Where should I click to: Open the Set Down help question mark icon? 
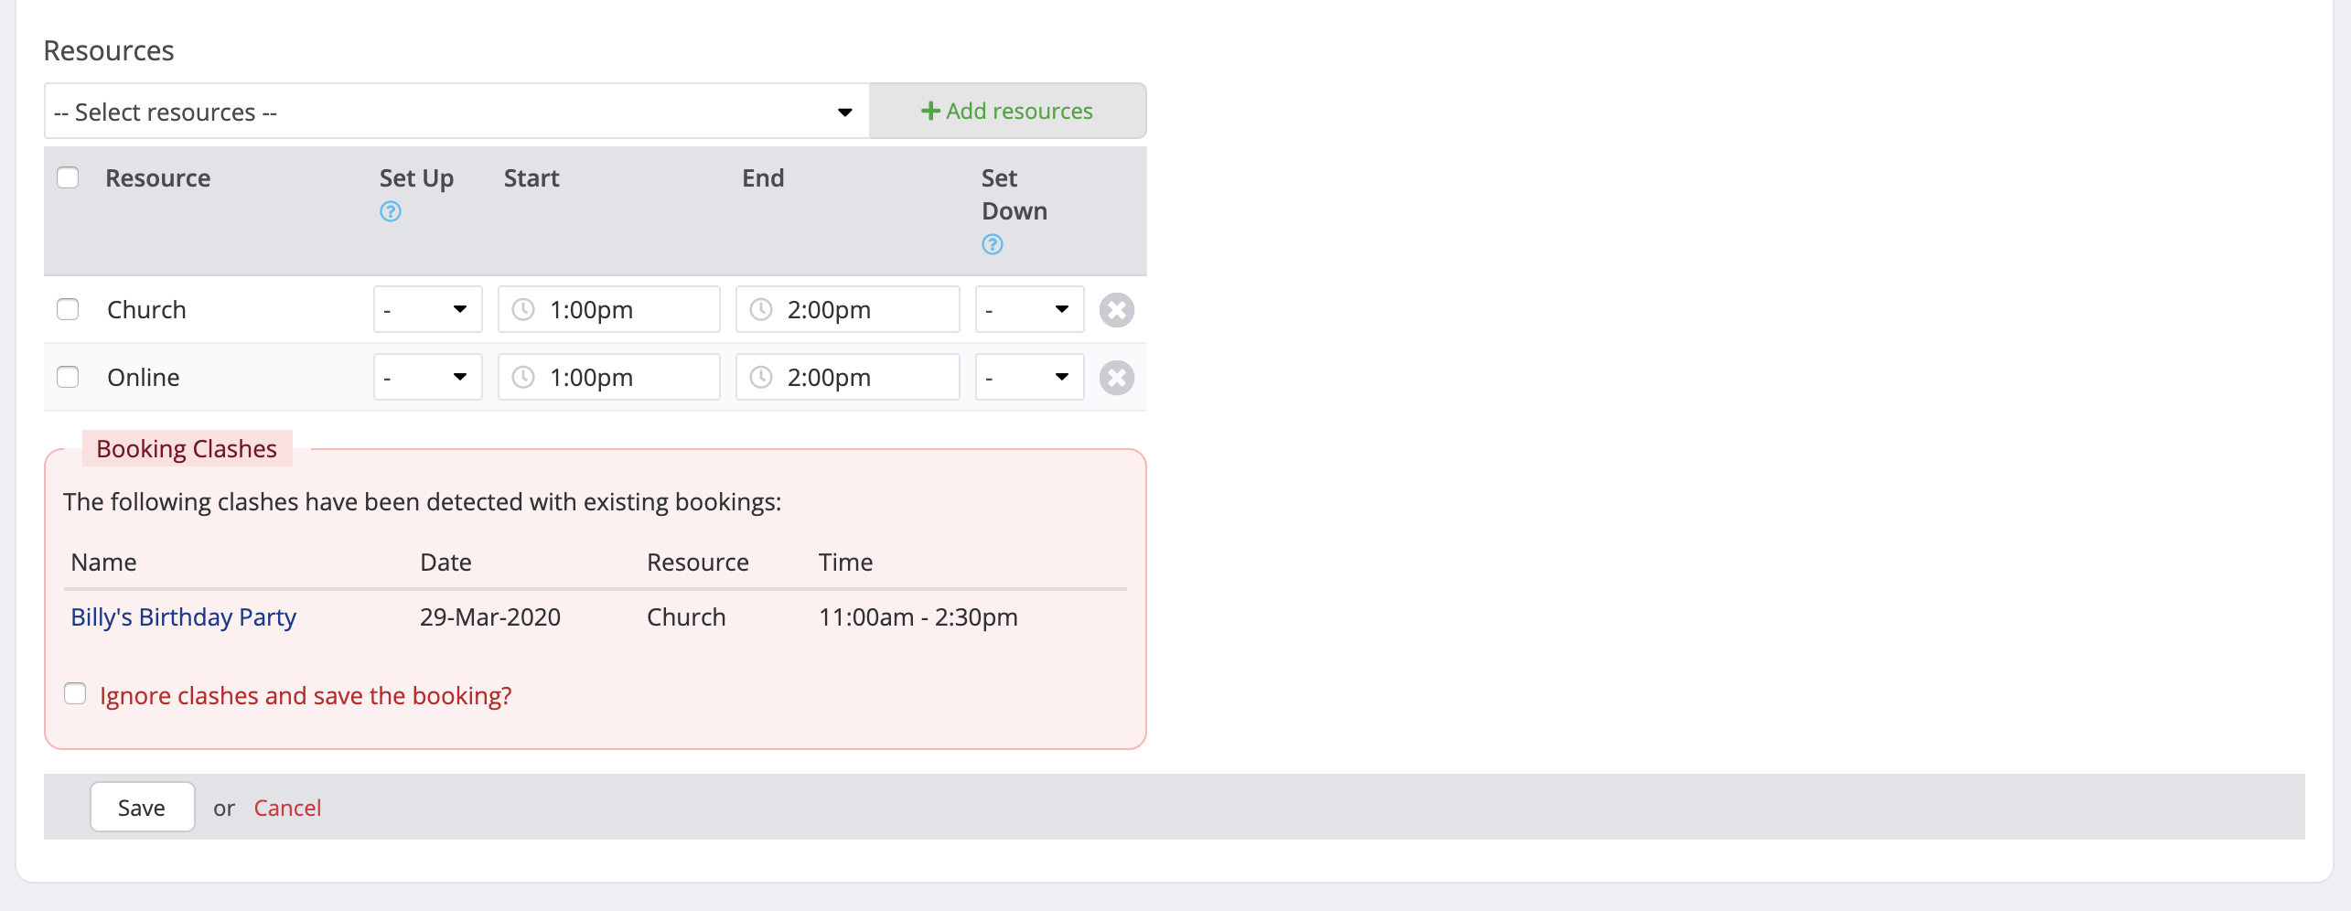(992, 244)
